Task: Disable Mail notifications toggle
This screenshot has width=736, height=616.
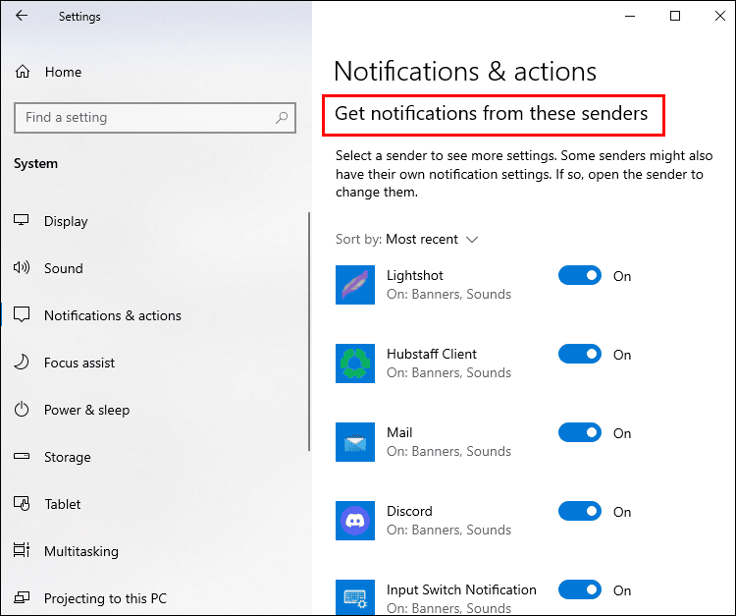Action: tap(580, 432)
